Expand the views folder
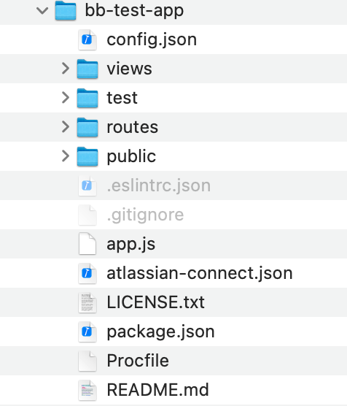Image resolution: width=347 pixels, height=406 pixels. click(65, 69)
